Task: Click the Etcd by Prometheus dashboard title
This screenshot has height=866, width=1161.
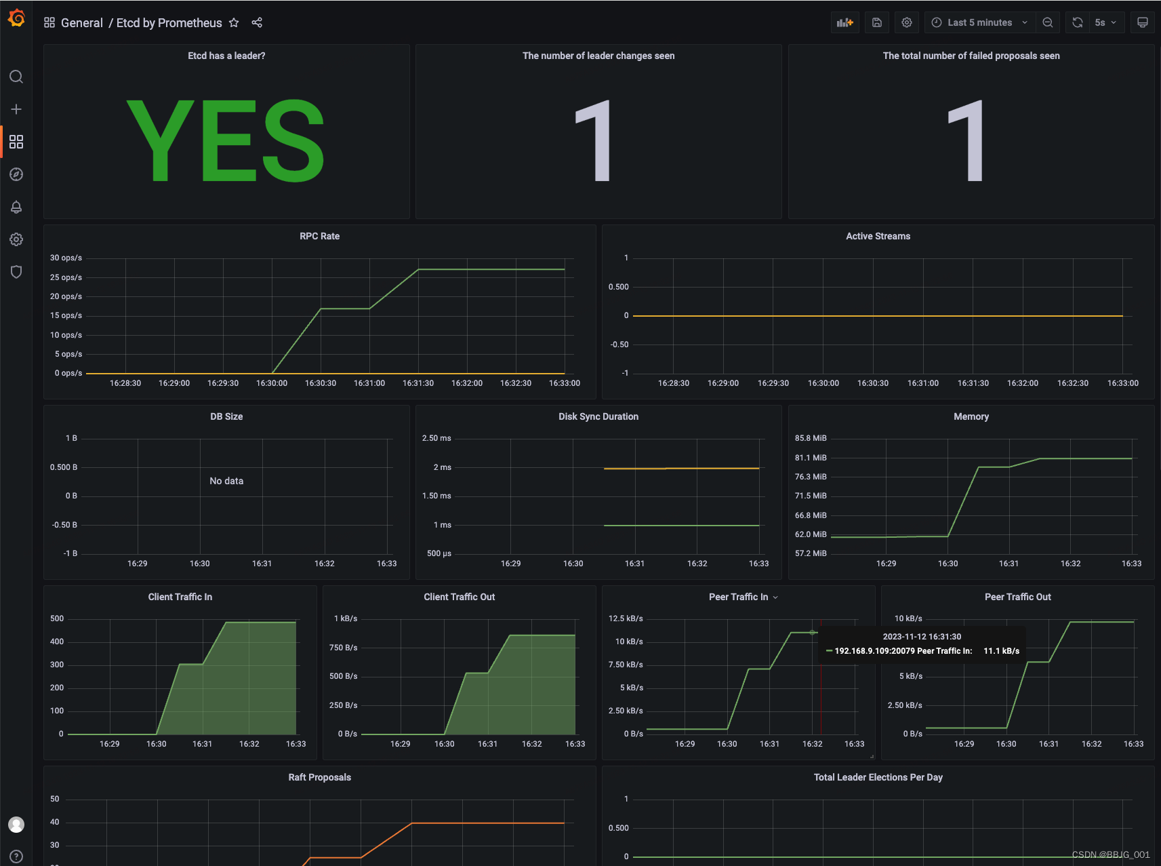Action: pyautogui.click(x=169, y=23)
